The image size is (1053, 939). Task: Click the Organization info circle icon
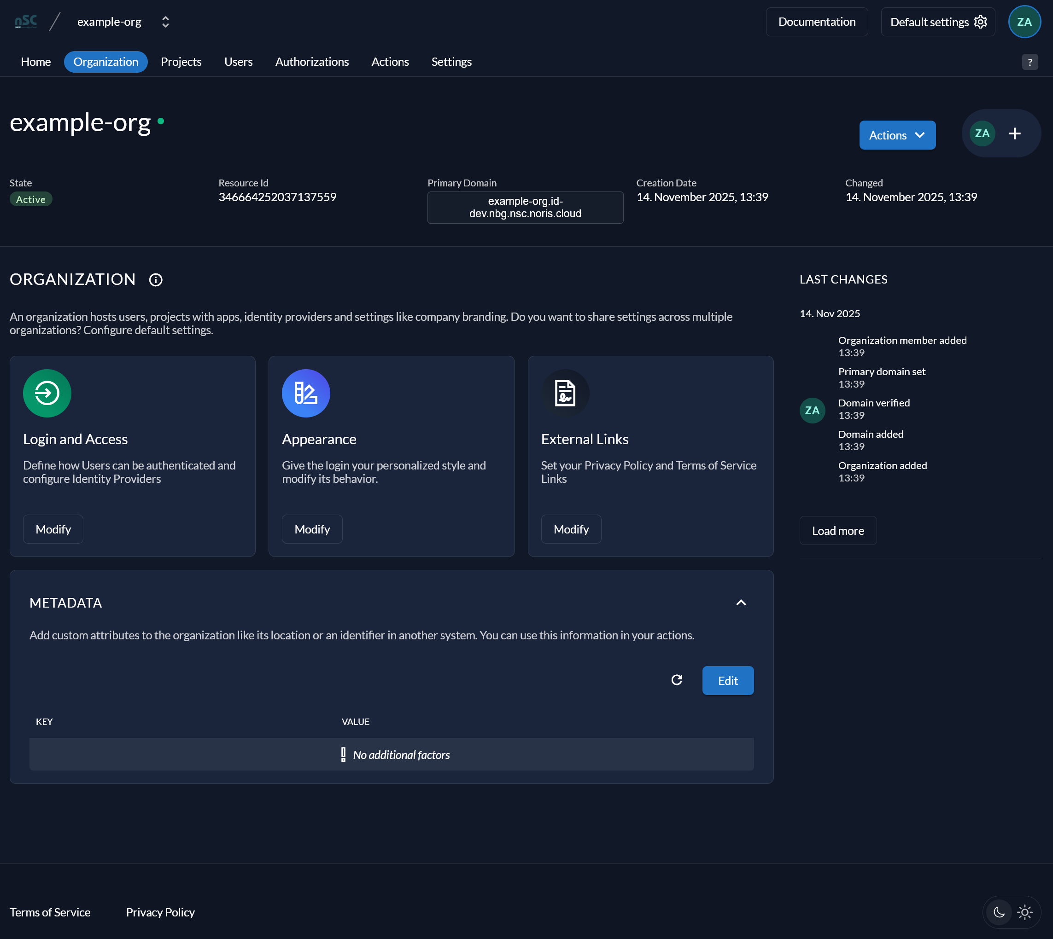point(156,280)
